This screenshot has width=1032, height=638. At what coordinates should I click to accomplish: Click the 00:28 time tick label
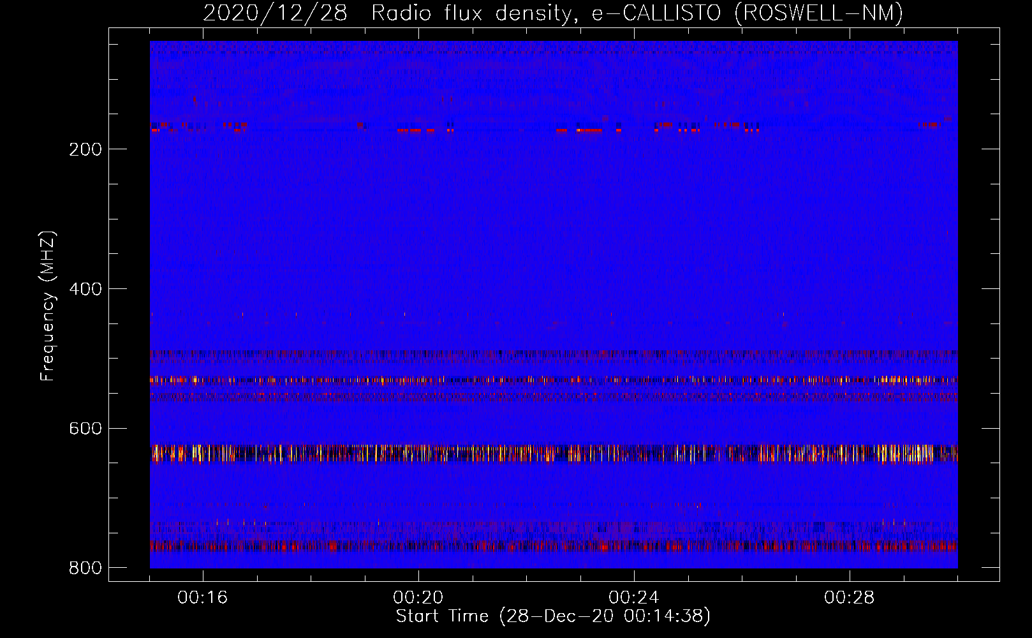point(850,598)
